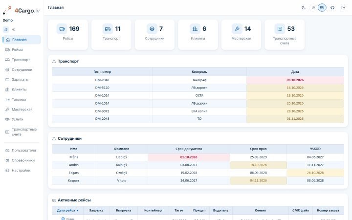Click the Номер заказа column header
The width and height of the screenshot is (352, 220).
tap(328, 210)
